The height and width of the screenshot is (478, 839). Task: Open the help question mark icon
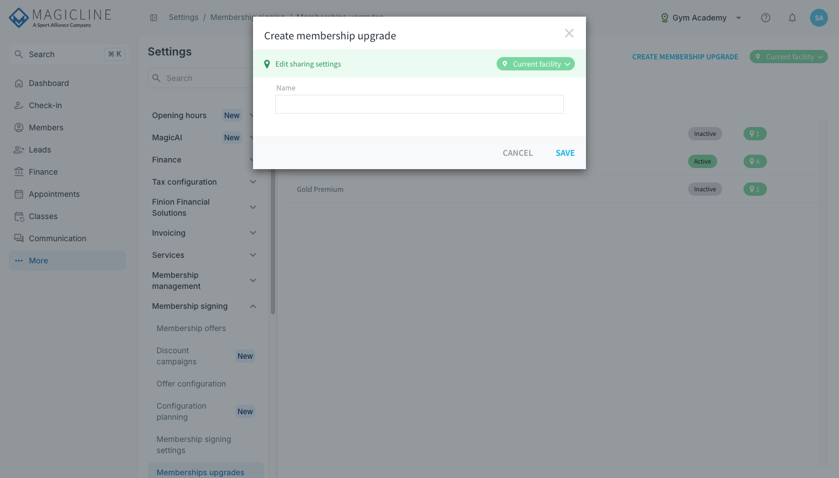coord(766,18)
